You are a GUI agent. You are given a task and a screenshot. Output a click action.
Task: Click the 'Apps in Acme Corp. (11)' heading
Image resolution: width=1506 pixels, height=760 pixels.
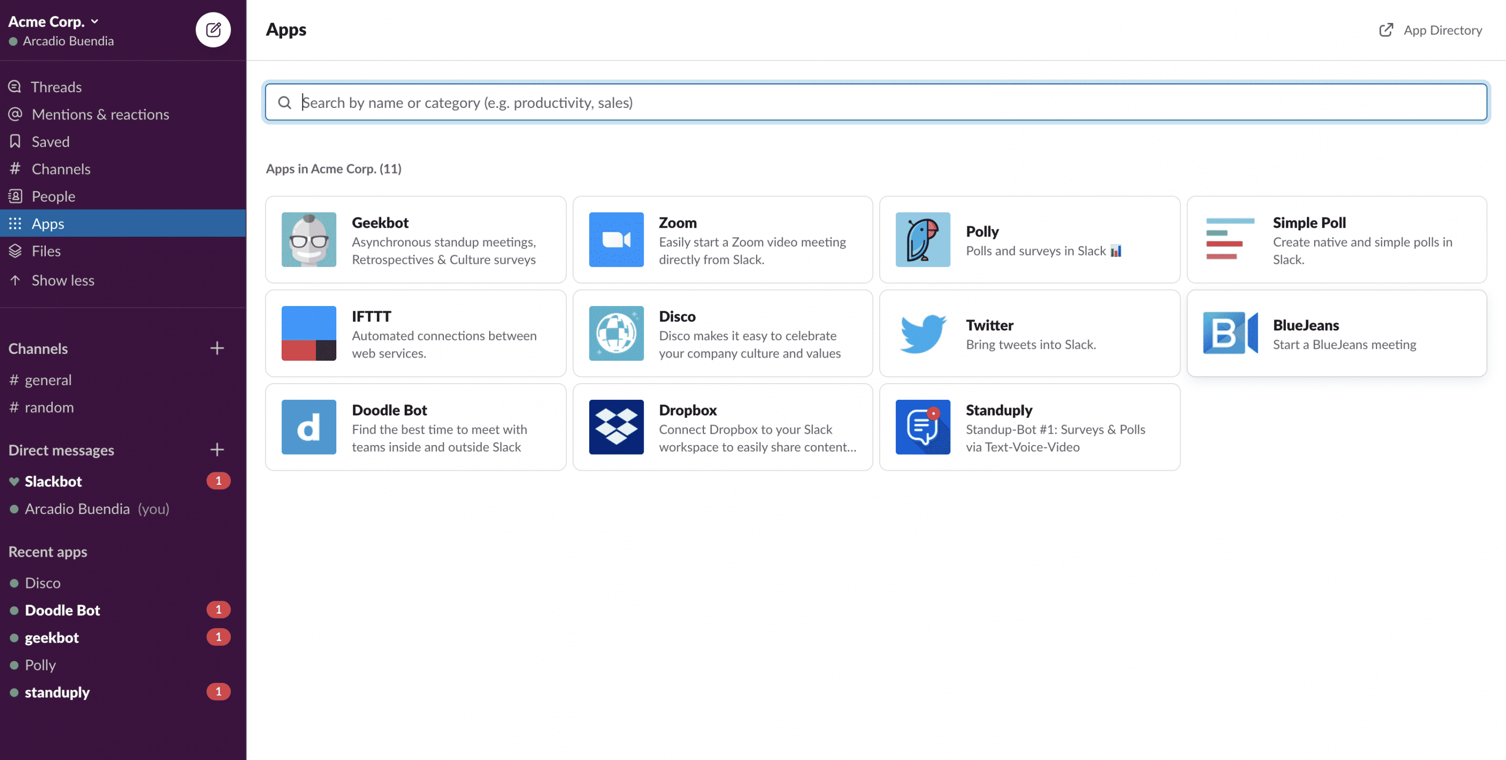333,168
